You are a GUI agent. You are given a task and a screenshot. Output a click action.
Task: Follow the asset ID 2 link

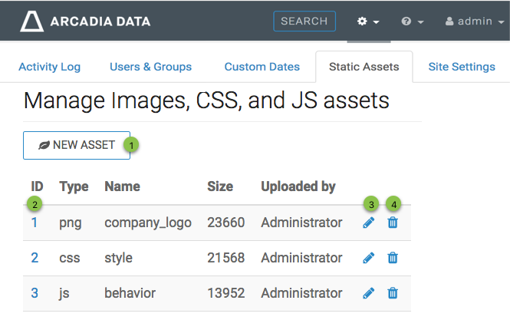tap(35, 258)
